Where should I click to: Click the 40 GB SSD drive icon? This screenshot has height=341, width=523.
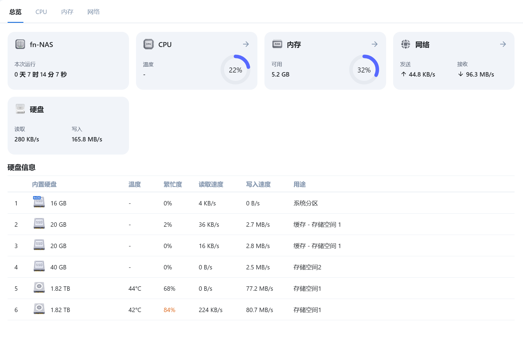coord(39,266)
